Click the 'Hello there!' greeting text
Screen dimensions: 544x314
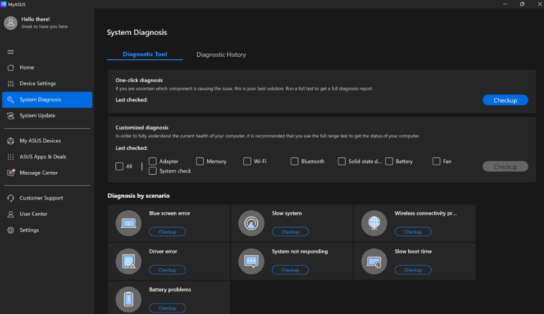35,19
